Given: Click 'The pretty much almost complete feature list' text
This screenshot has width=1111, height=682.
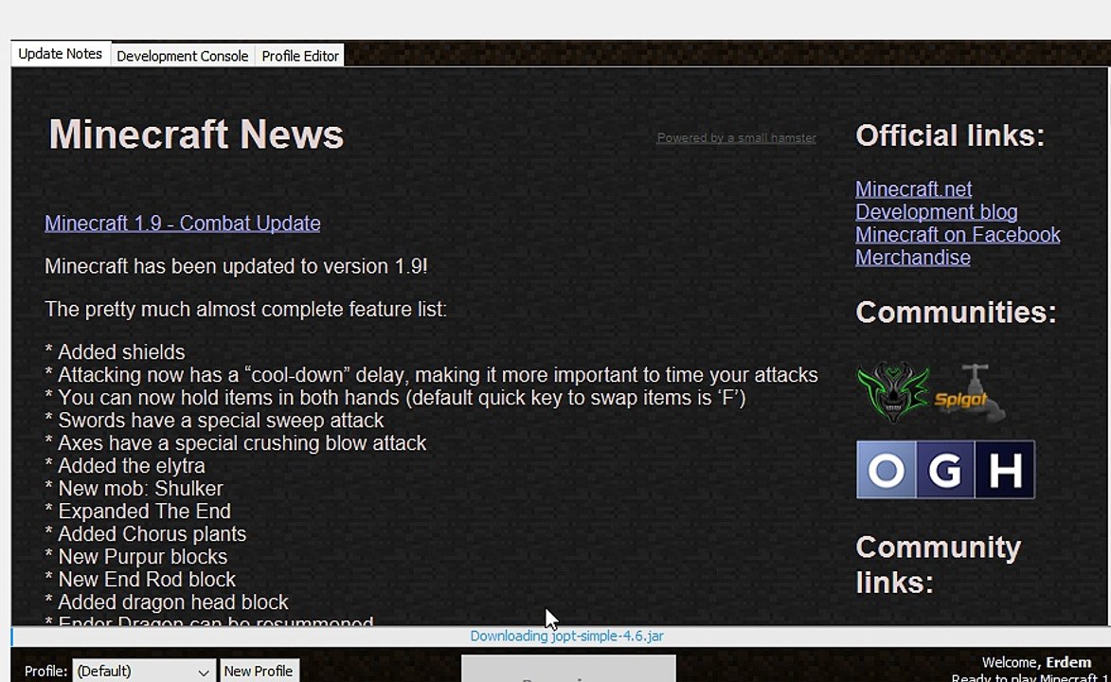Looking at the screenshot, I should 246,309.
